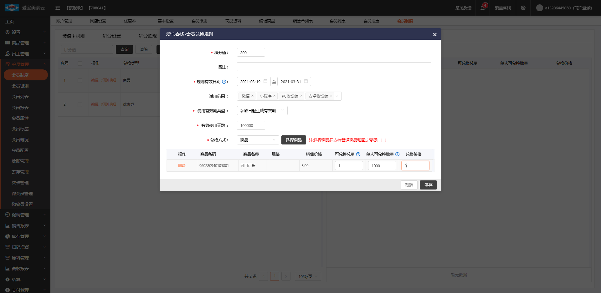Toggle the select-all checkbox in table header

pos(80,63)
